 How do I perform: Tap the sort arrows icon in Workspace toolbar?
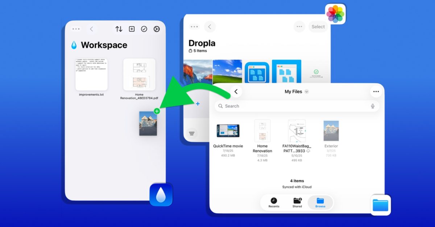click(119, 29)
